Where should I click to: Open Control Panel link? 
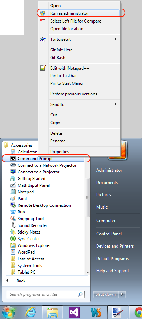pyautogui.click(x=109, y=234)
